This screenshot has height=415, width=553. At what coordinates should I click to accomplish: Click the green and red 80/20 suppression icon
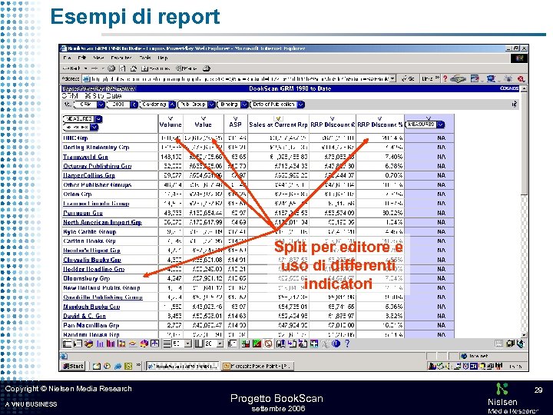257,344
